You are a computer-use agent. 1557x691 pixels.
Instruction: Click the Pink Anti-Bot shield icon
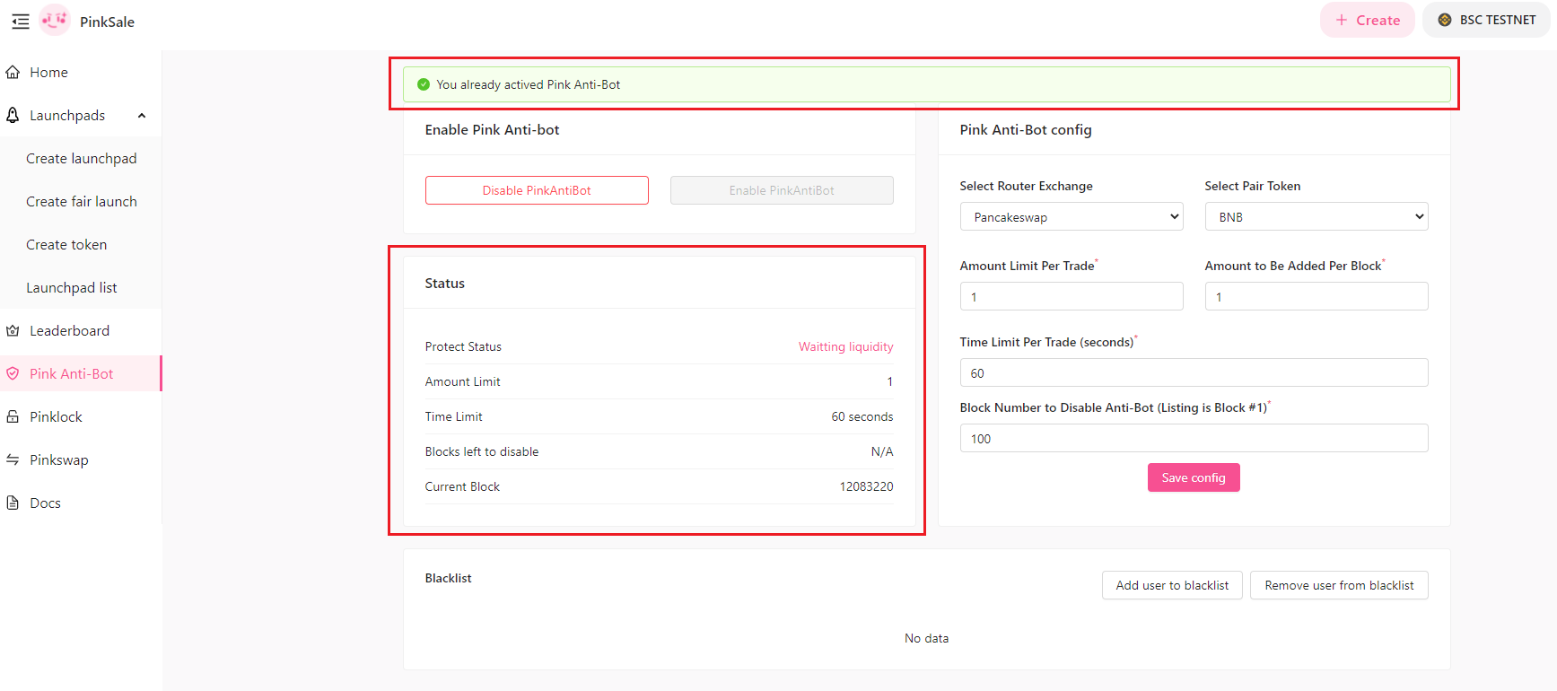(x=13, y=373)
